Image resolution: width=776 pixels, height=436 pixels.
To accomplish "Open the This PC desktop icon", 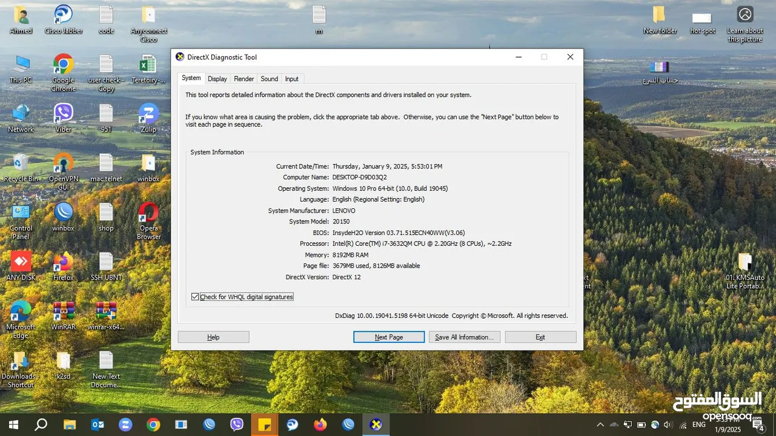I will (x=21, y=68).
